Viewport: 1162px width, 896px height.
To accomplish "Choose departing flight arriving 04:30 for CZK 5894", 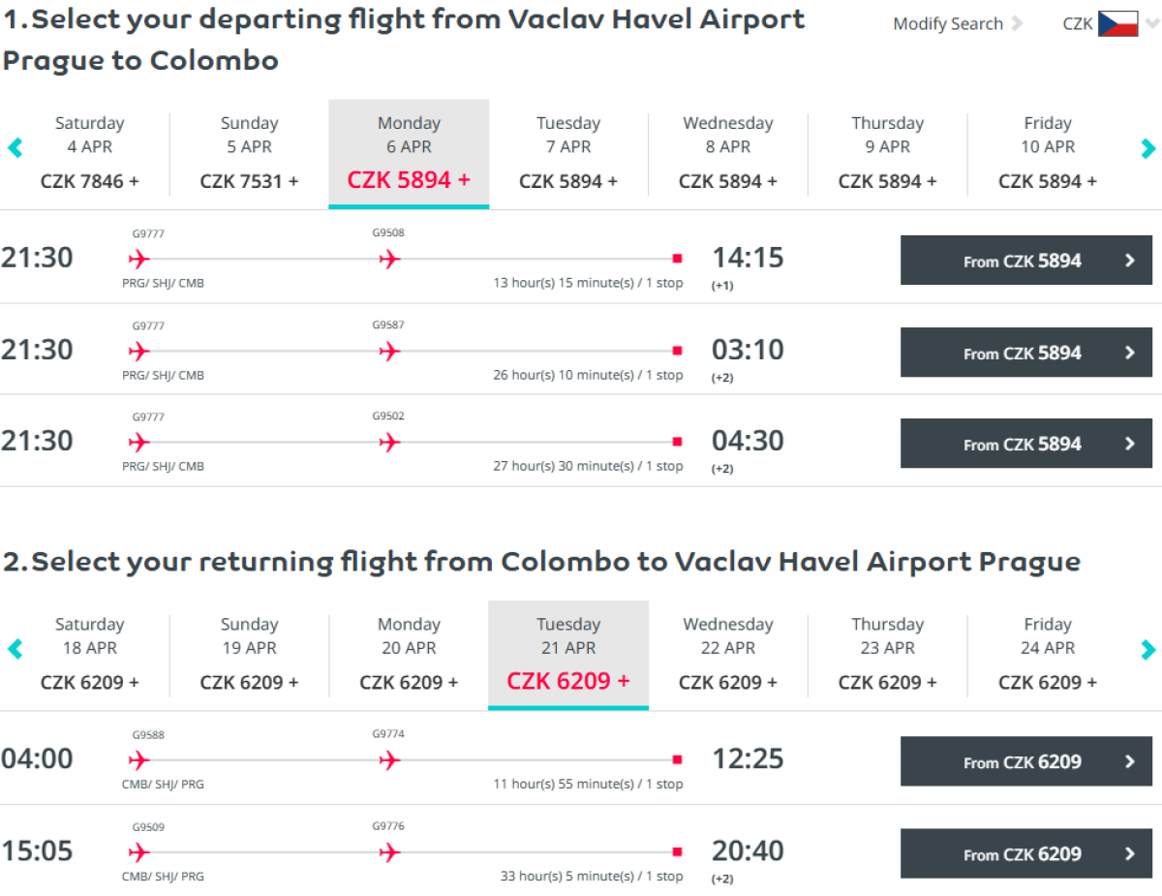I will point(1025,444).
